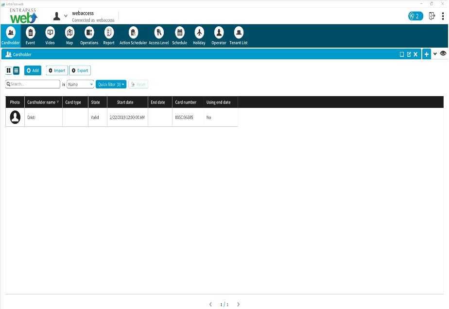Click into the Search input field
Screen dimensions: 449x309
pos(34,84)
